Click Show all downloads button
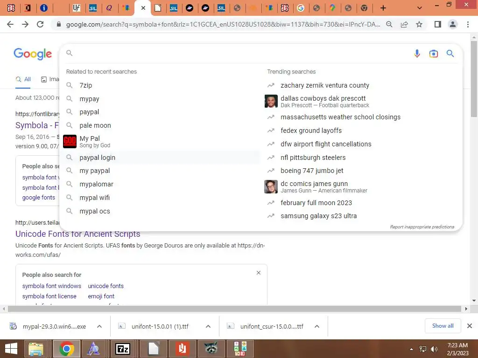Screen dimensions: 478x358 point(443,326)
